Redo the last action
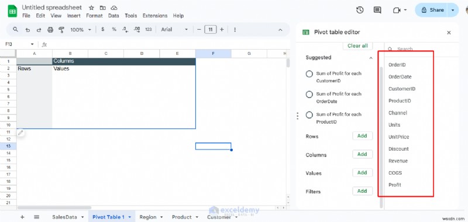The height and width of the screenshot is (222, 468). pos(39,30)
